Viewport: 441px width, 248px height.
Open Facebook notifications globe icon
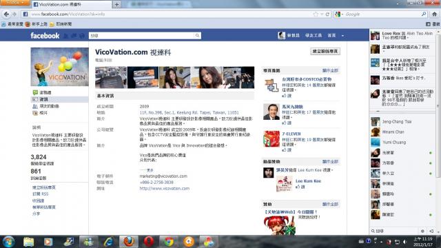82,36
